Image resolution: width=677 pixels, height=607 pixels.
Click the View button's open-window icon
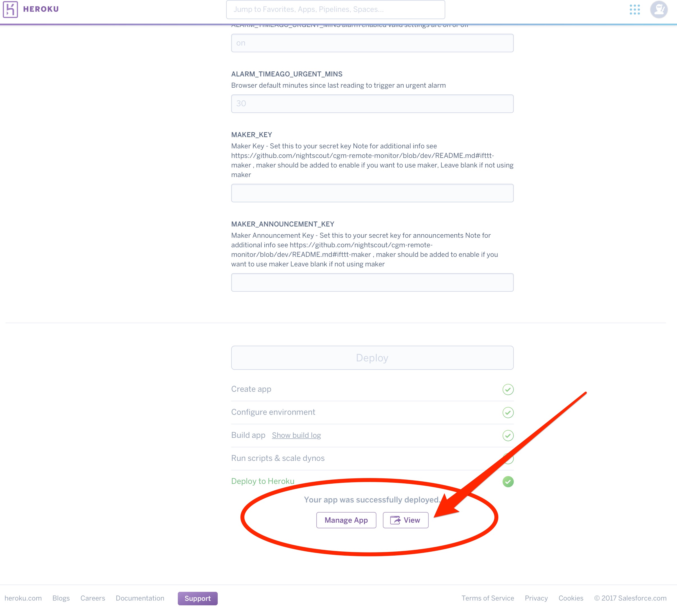click(395, 520)
